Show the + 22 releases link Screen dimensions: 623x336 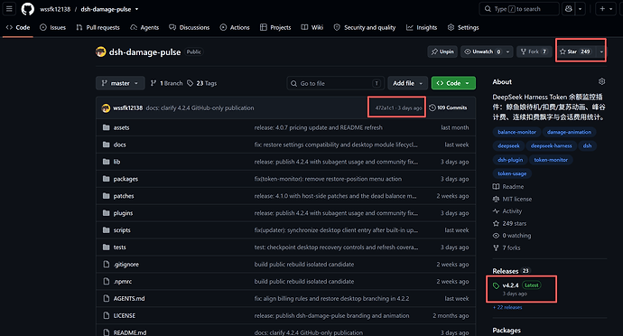[507, 307]
